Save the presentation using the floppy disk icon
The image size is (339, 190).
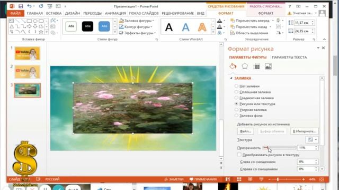pos(21,6)
